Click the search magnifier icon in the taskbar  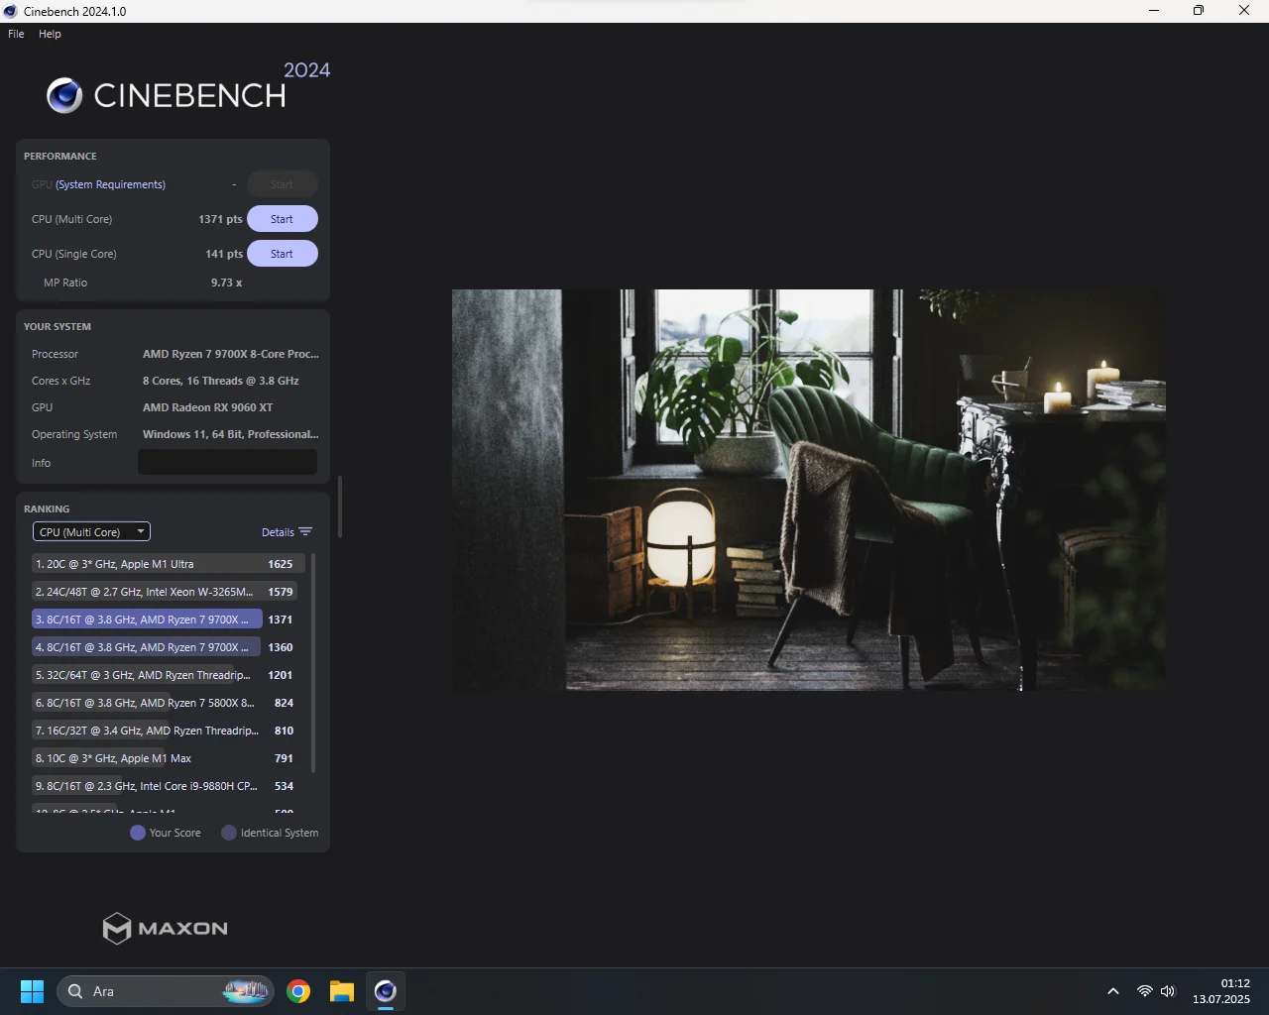[75, 991]
